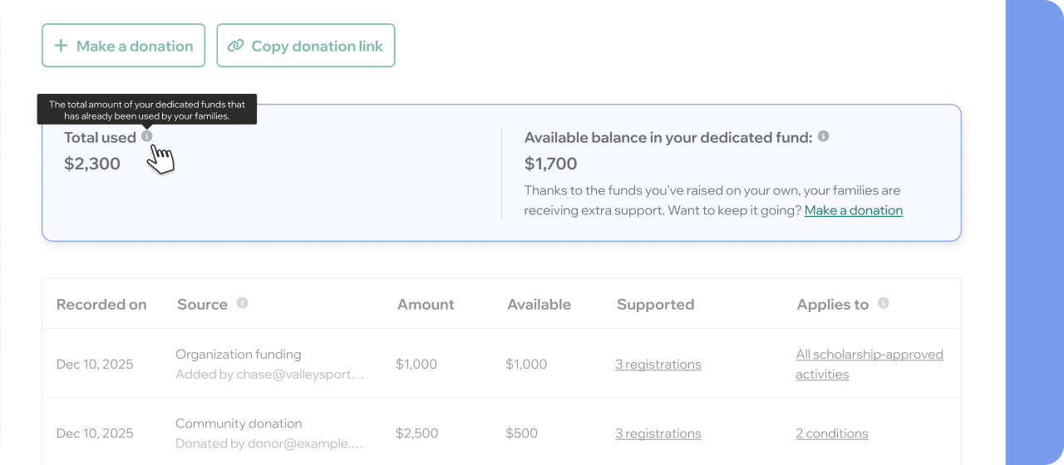Click the Make a donation button
Image resolution: width=1064 pixels, height=465 pixels.
coord(123,46)
